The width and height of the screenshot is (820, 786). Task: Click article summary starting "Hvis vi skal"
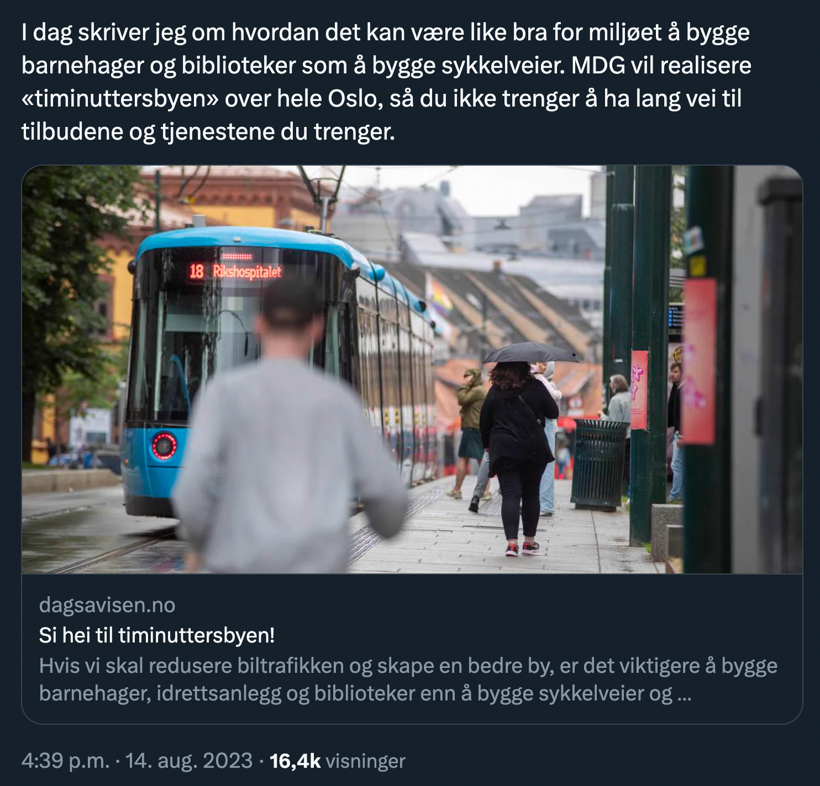[408, 679]
